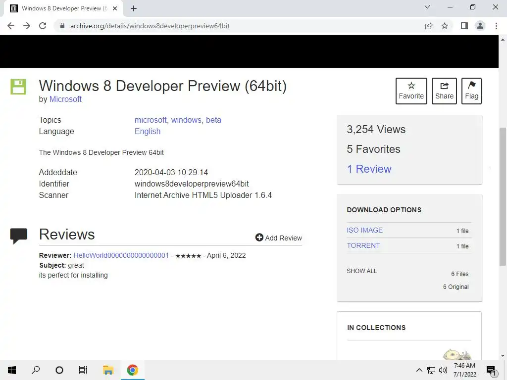Open the tab search chevron
Screen dimensions: 507x380
click(x=427, y=7)
